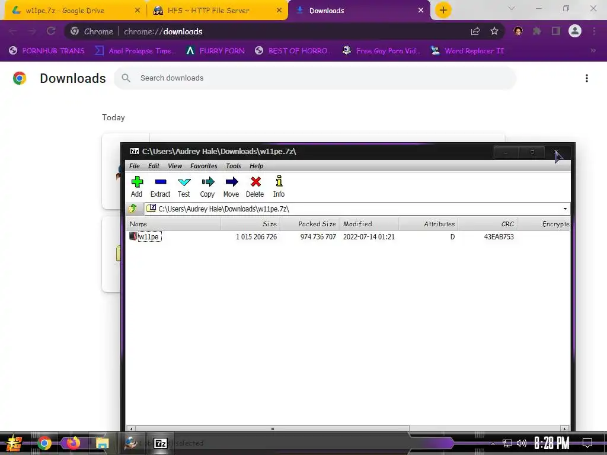Open the network tray icon
The height and width of the screenshot is (455, 607).
(x=507, y=443)
